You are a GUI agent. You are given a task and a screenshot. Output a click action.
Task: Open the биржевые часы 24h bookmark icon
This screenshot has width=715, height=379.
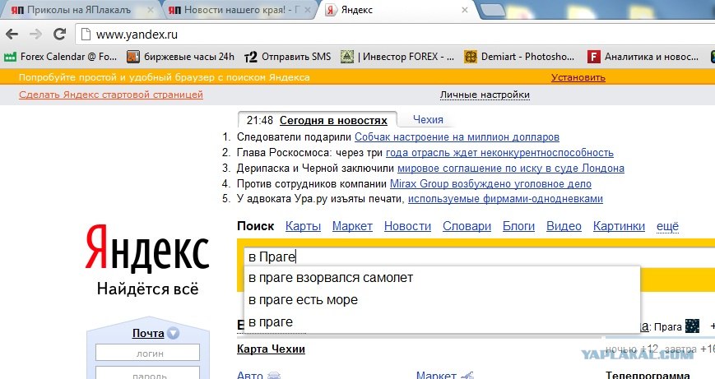pos(133,57)
